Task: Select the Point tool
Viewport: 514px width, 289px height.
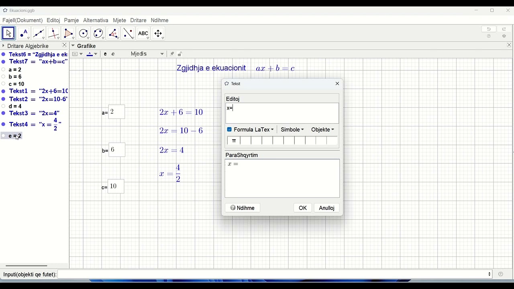Action: click(24, 33)
